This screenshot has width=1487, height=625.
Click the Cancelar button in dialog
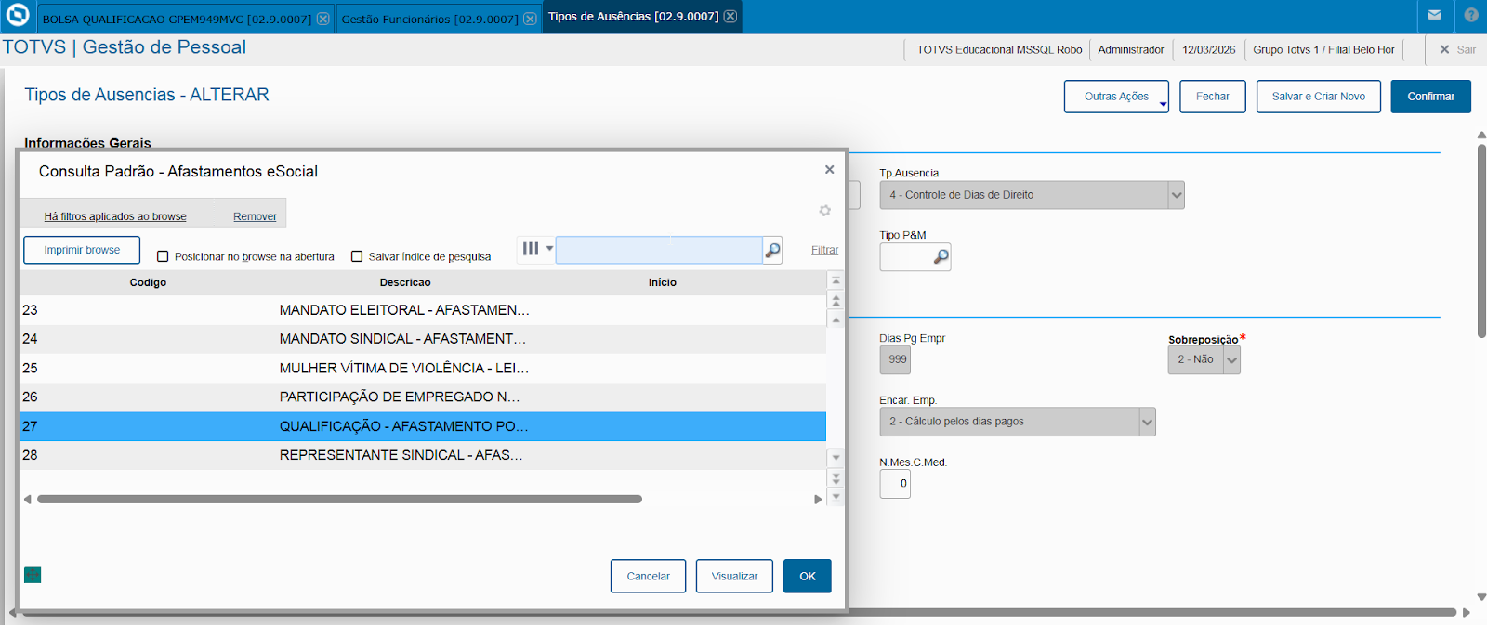coord(649,576)
